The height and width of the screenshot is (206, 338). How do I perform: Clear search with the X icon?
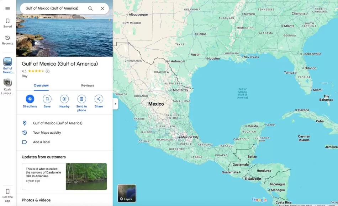point(102,9)
